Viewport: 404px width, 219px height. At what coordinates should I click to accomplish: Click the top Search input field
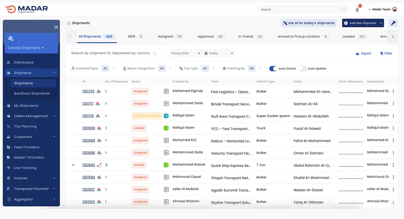pos(301,9)
